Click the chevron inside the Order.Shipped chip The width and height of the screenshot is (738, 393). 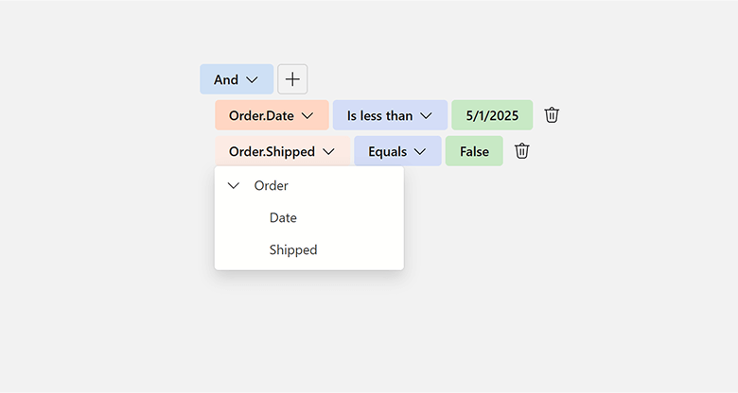[328, 151]
